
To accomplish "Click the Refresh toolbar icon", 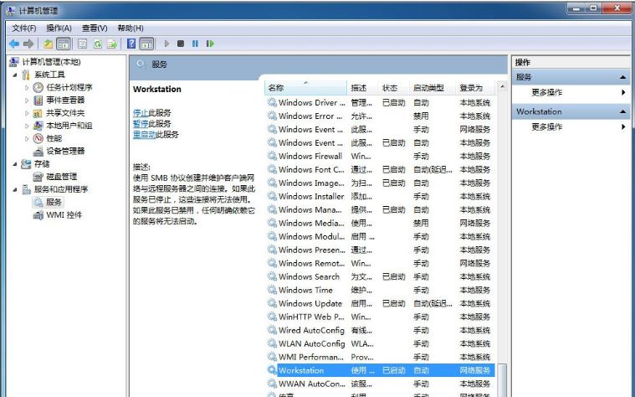I will click(x=98, y=44).
